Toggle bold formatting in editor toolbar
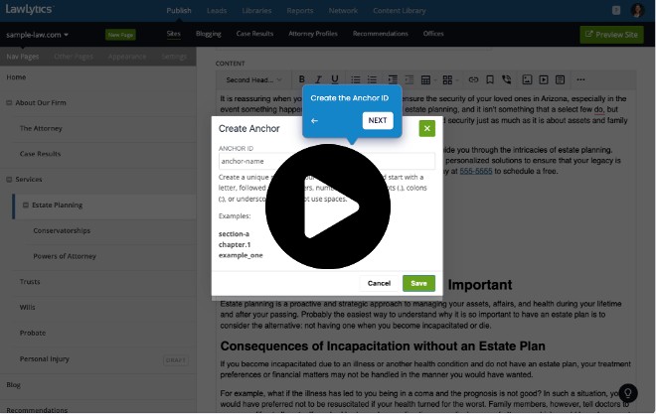The image size is (656, 414). pos(301,79)
